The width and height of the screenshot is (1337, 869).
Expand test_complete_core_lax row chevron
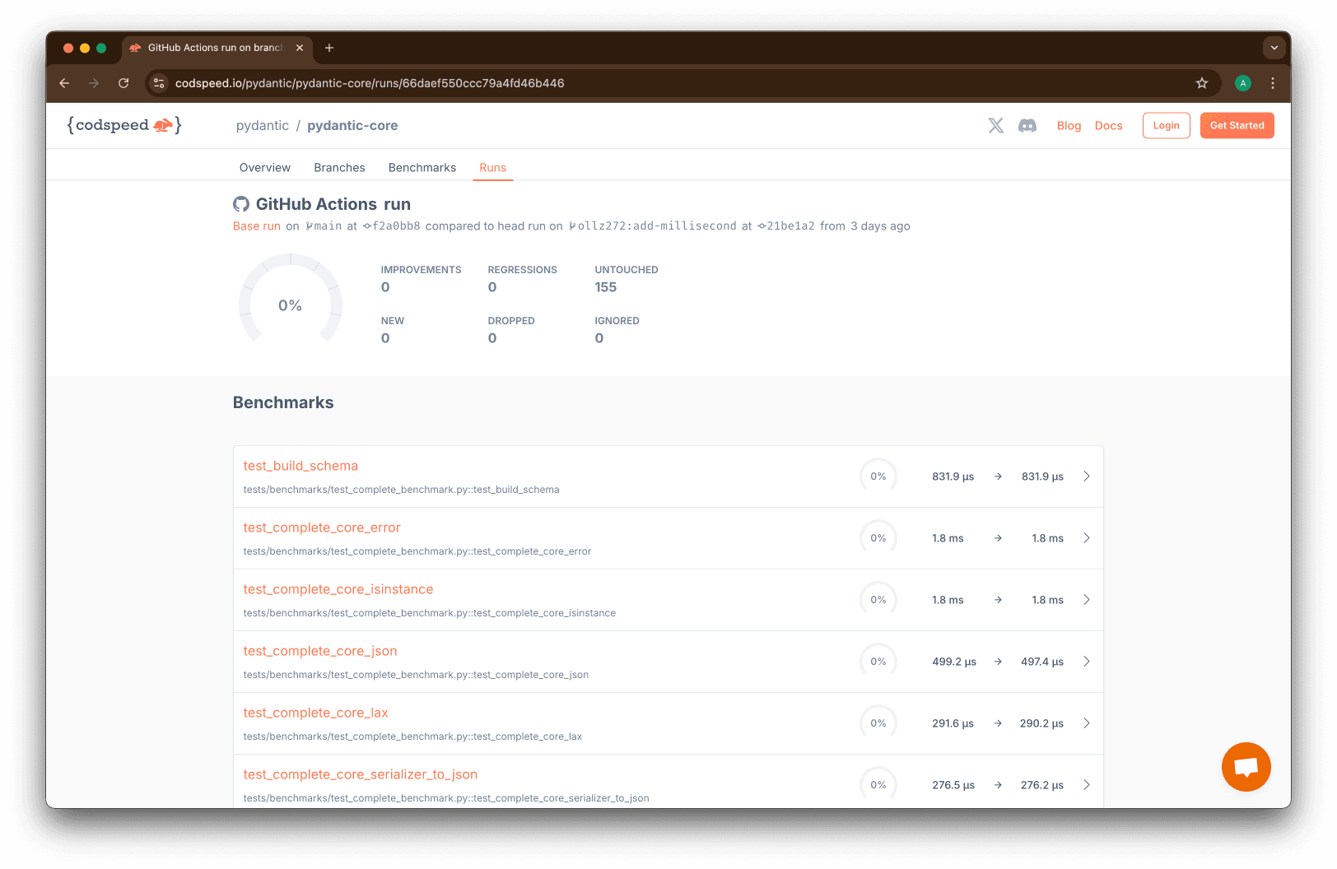(1086, 723)
